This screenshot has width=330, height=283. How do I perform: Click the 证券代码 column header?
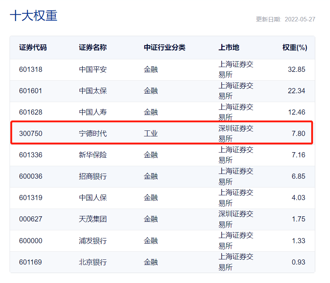pos(33,48)
